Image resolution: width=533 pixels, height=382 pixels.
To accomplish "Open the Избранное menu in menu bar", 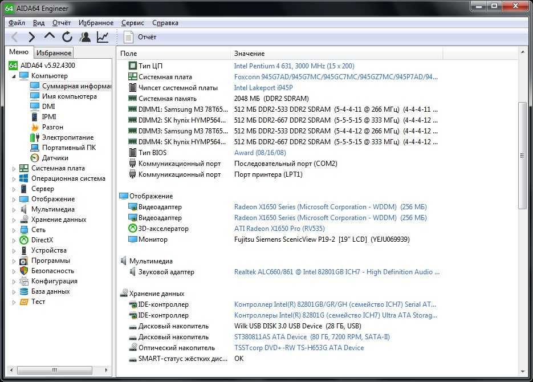I will (x=96, y=23).
